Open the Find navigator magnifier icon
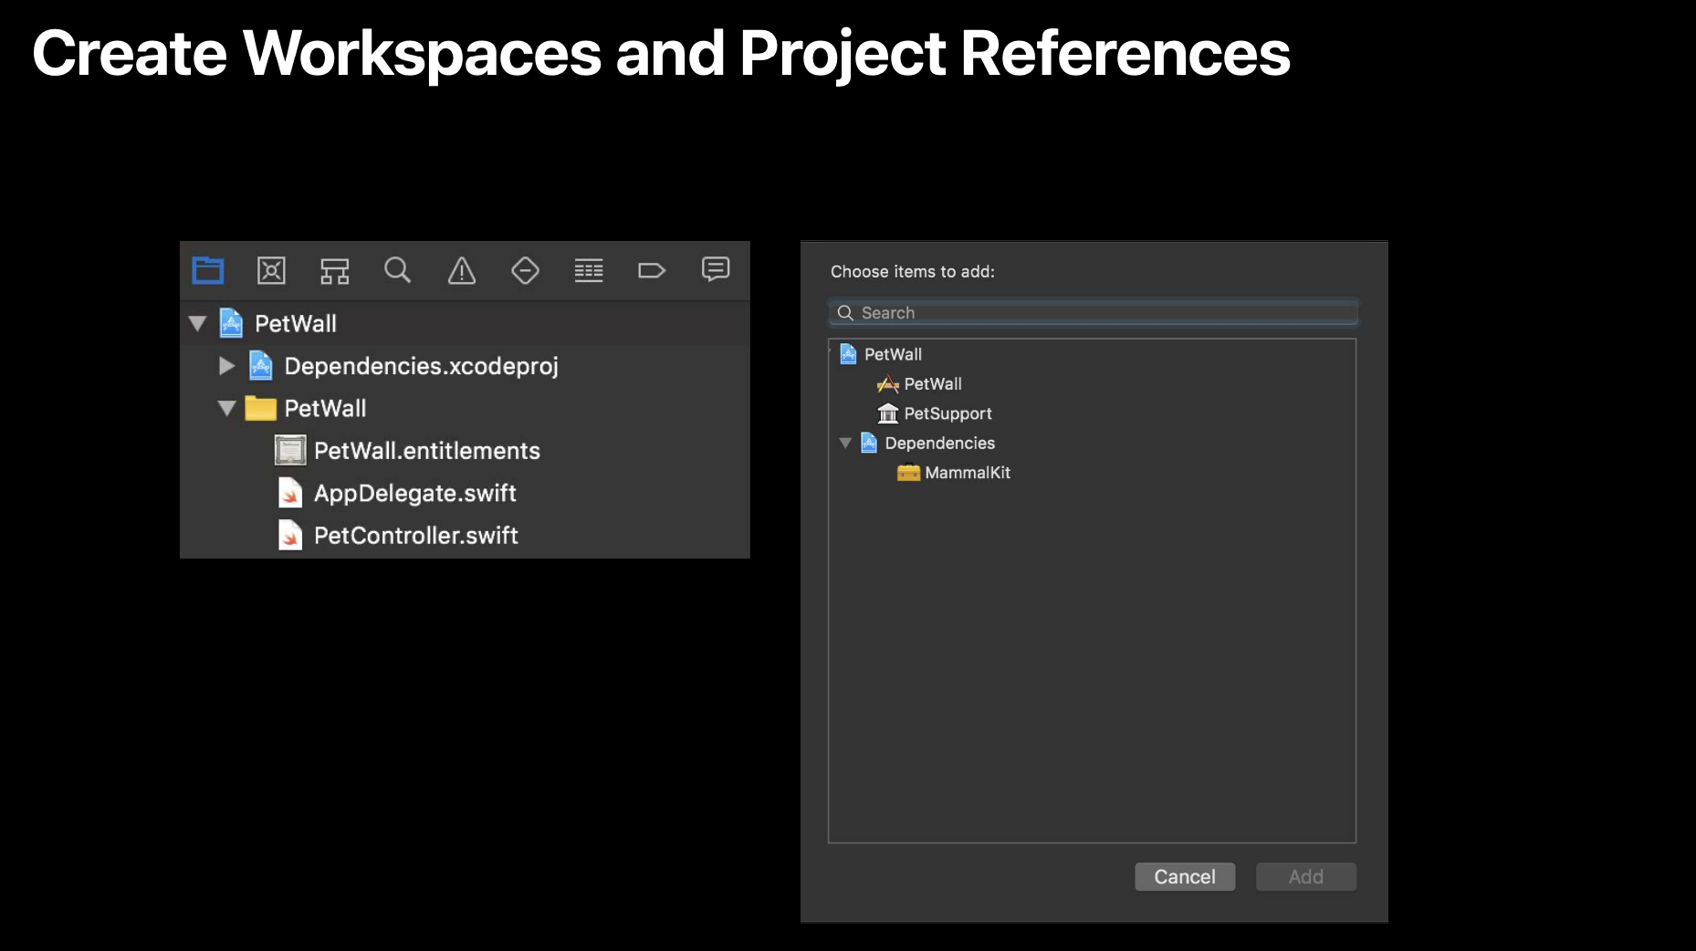Screen dimensions: 1696x951 398,270
